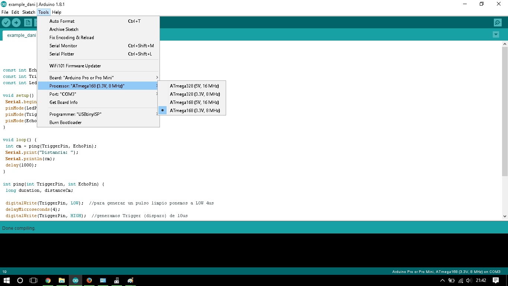The width and height of the screenshot is (508, 286).
Task: Select Fix Encoding & Reload
Action: pos(99,38)
